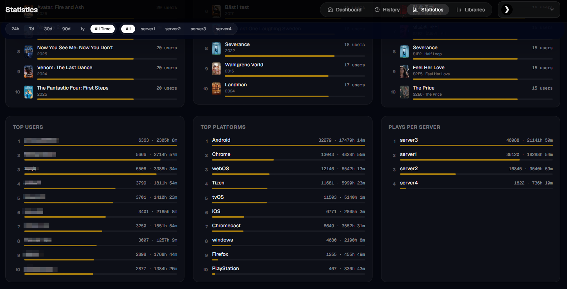This screenshot has width=567, height=289.
Task: Open the Venom: The Last Dance poster
Action: tap(29, 72)
